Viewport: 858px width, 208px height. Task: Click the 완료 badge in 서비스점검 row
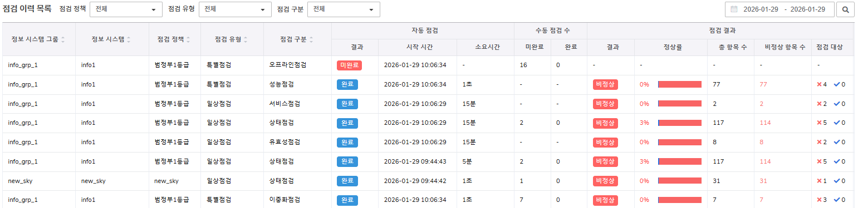click(x=347, y=104)
